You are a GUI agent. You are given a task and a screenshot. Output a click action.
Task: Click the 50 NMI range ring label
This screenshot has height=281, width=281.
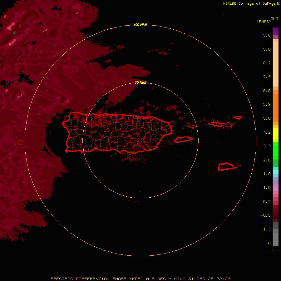point(140,82)
